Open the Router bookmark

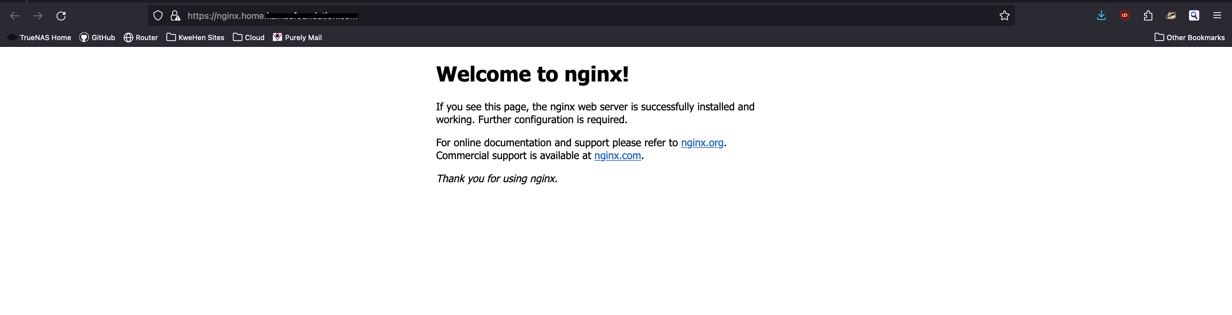pos(141,37)
